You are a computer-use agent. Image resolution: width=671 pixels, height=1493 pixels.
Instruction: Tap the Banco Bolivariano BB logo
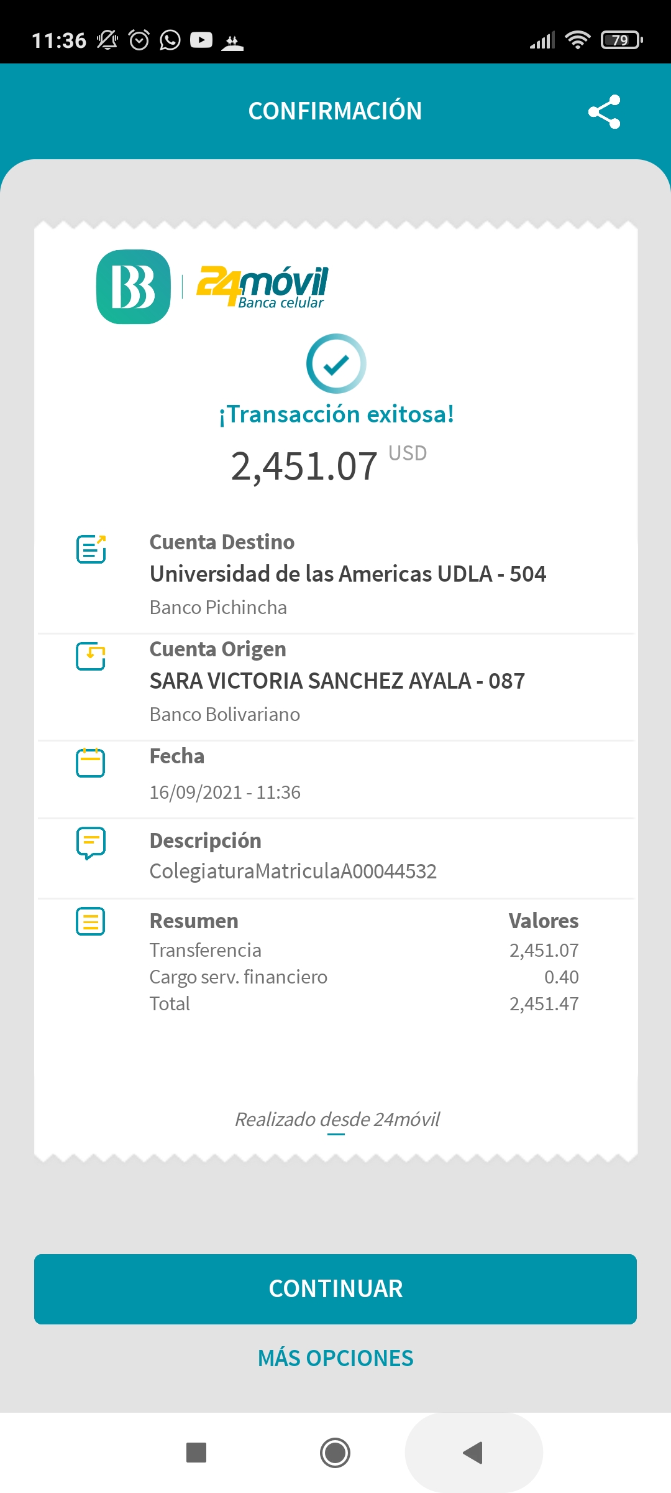click(134, 287)
